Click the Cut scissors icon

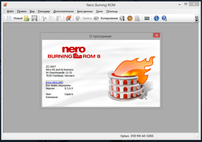44,18
